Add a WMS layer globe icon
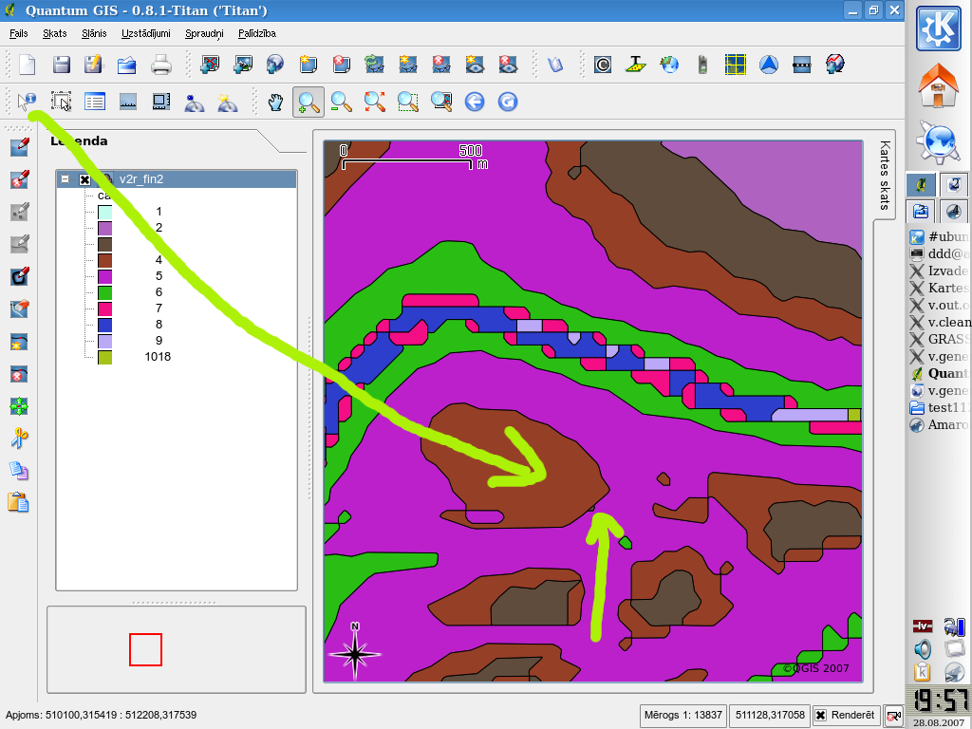The width and height of the screenshot is (972, 729). (274, 65)
